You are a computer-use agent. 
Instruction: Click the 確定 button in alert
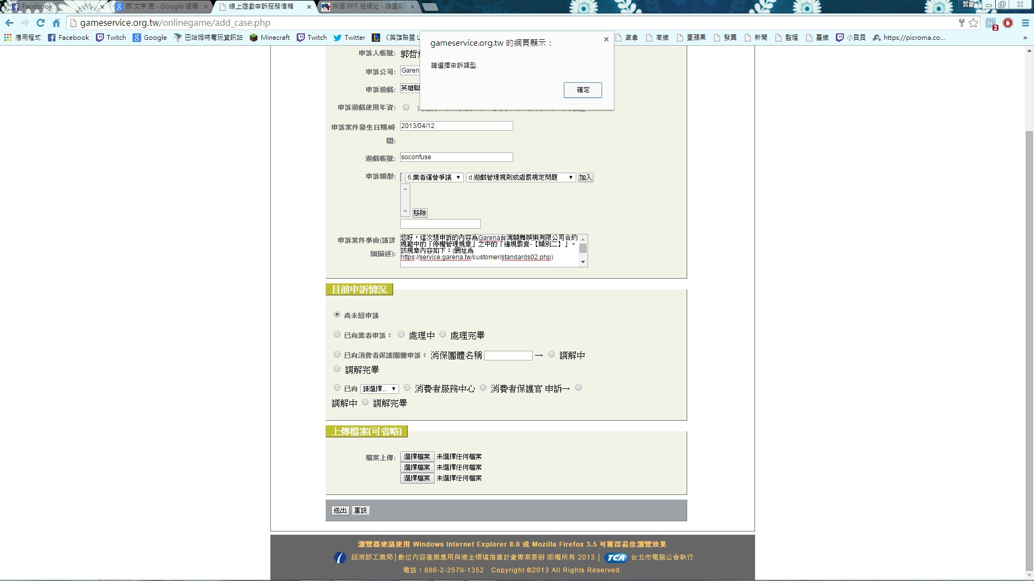point(583,90)
